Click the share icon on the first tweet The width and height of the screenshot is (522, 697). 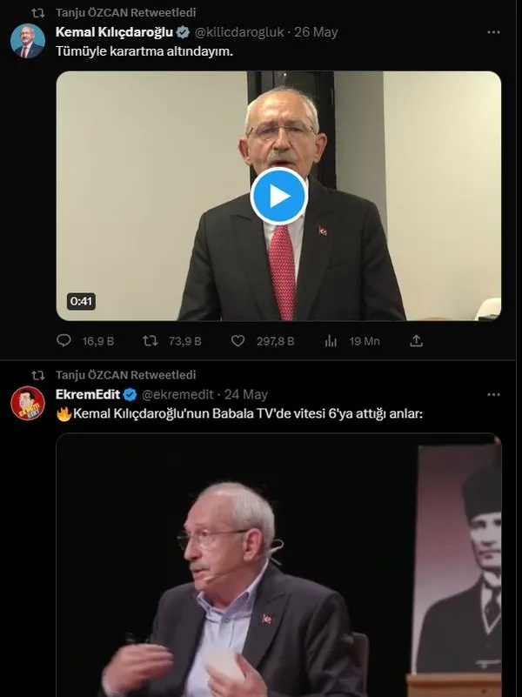coord(417,341)
